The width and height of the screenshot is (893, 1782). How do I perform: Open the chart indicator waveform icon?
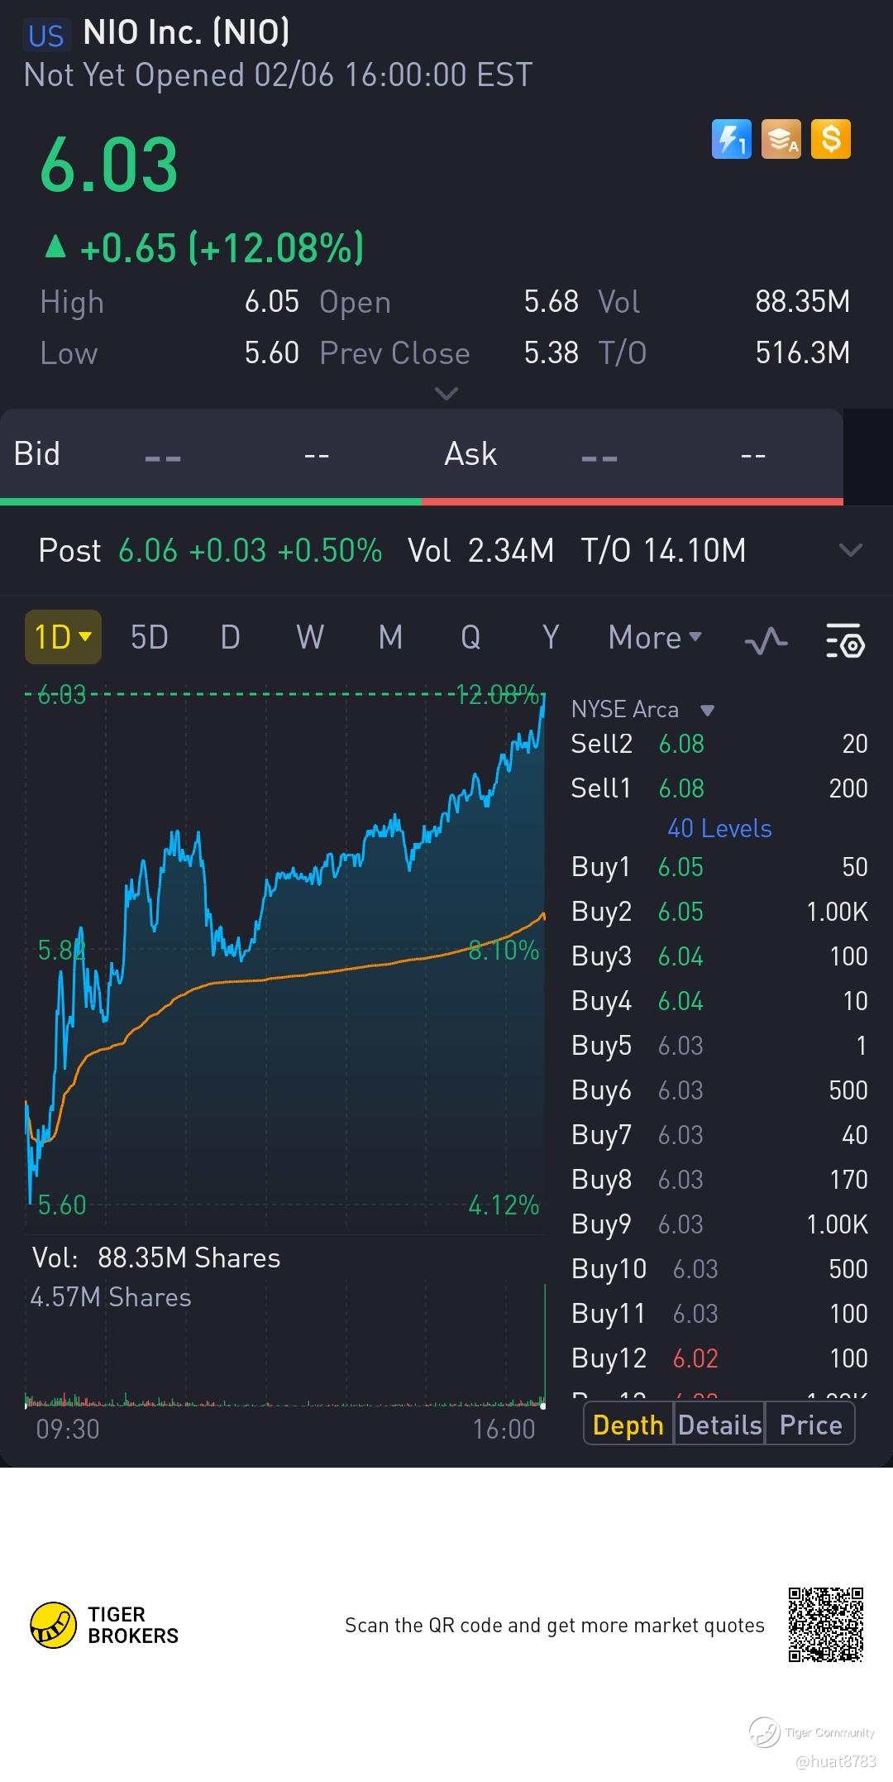point(766,640)
